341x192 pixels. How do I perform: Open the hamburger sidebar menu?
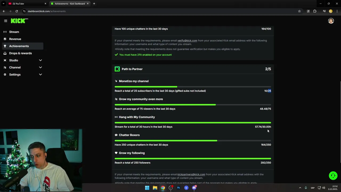click(x=6, y=21)
